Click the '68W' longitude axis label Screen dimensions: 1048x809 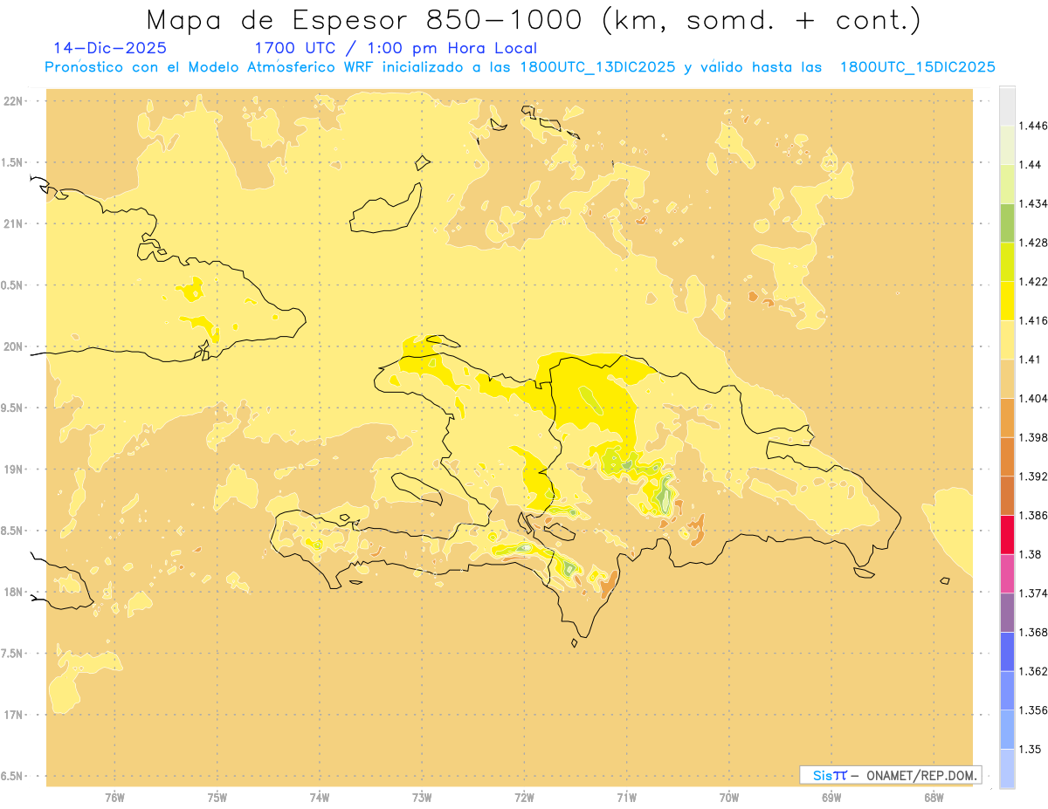tap(934, 799)
